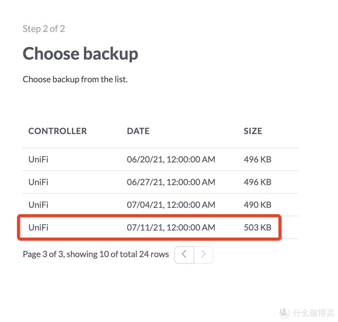Screen dimensions: 338x322
Task: Click the Choose backup page title
Action: tap(80, 54)
